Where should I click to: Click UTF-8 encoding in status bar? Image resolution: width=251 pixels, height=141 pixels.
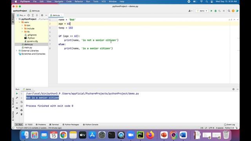pos(211,128)
